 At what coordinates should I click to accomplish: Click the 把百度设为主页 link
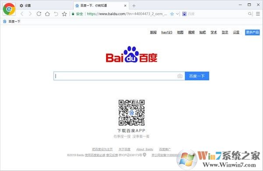102,149
